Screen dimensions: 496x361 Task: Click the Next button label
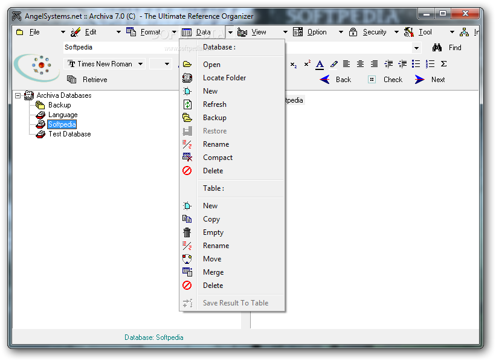[x=438, y=80]
